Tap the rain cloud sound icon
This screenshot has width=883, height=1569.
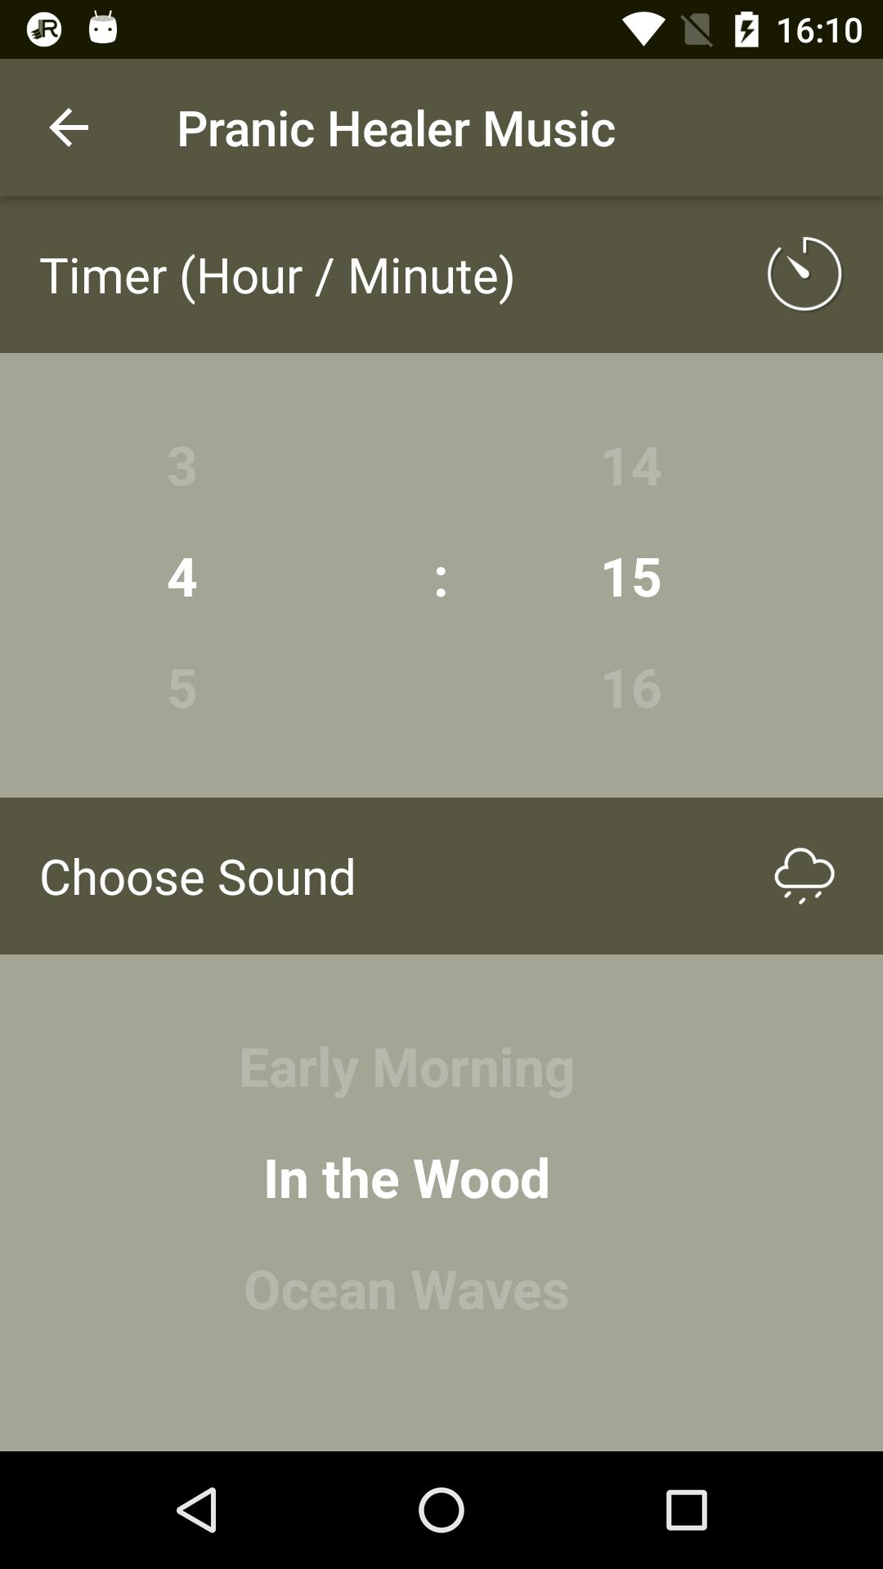(804, 876)
